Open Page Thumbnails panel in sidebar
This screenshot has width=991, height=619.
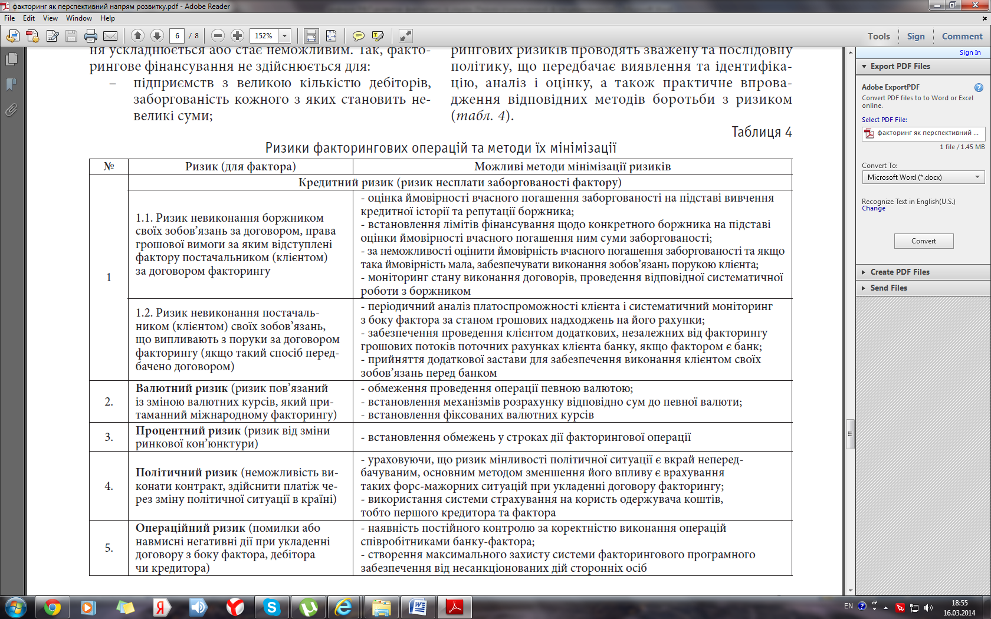click(11, 60)
